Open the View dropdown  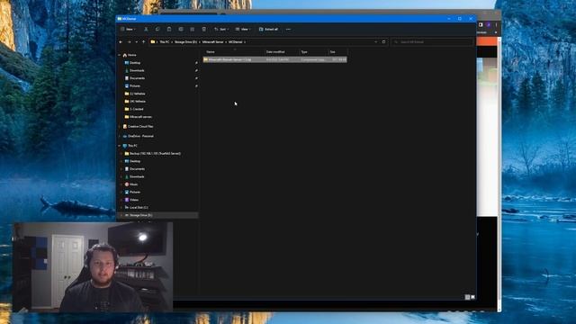click(243, 29)
